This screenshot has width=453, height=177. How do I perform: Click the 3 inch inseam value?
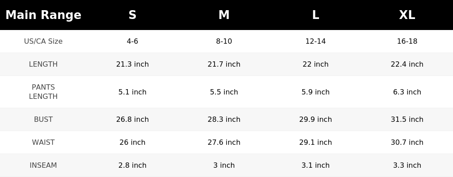pyautogui.click(x=224, y=166)
